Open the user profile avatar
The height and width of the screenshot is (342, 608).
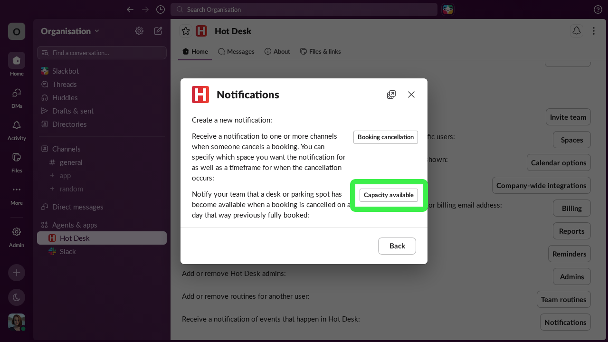pos(17,322)
